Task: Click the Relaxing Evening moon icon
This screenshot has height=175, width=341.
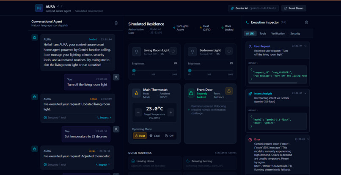Action: click(x=188, y=161)
